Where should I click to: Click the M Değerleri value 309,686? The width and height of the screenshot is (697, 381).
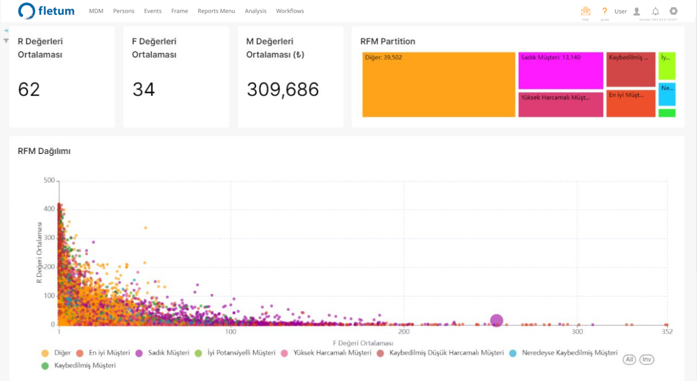[283, 89]
